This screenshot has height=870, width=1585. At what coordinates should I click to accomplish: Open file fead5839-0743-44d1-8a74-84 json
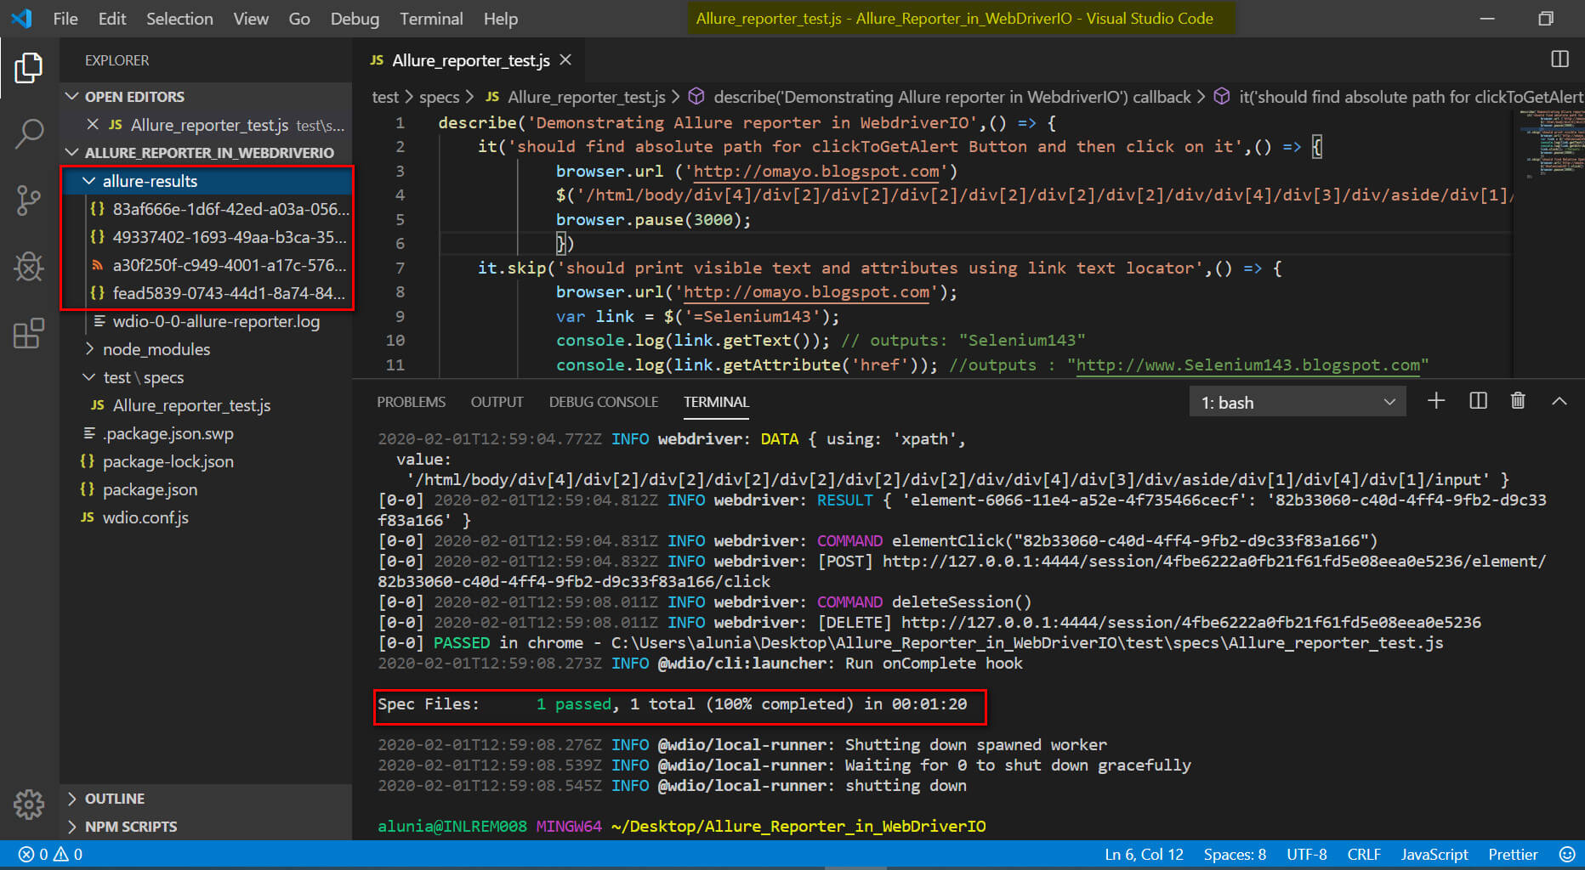point(207,293)
